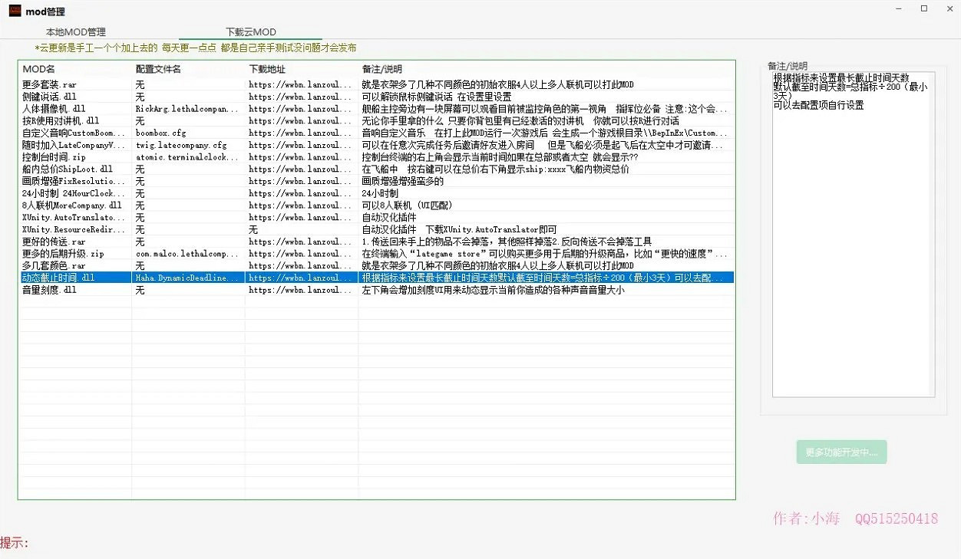961x559 pixels.
Task: Open the download link for 音量刻度.dll
Action: (299, 290)
